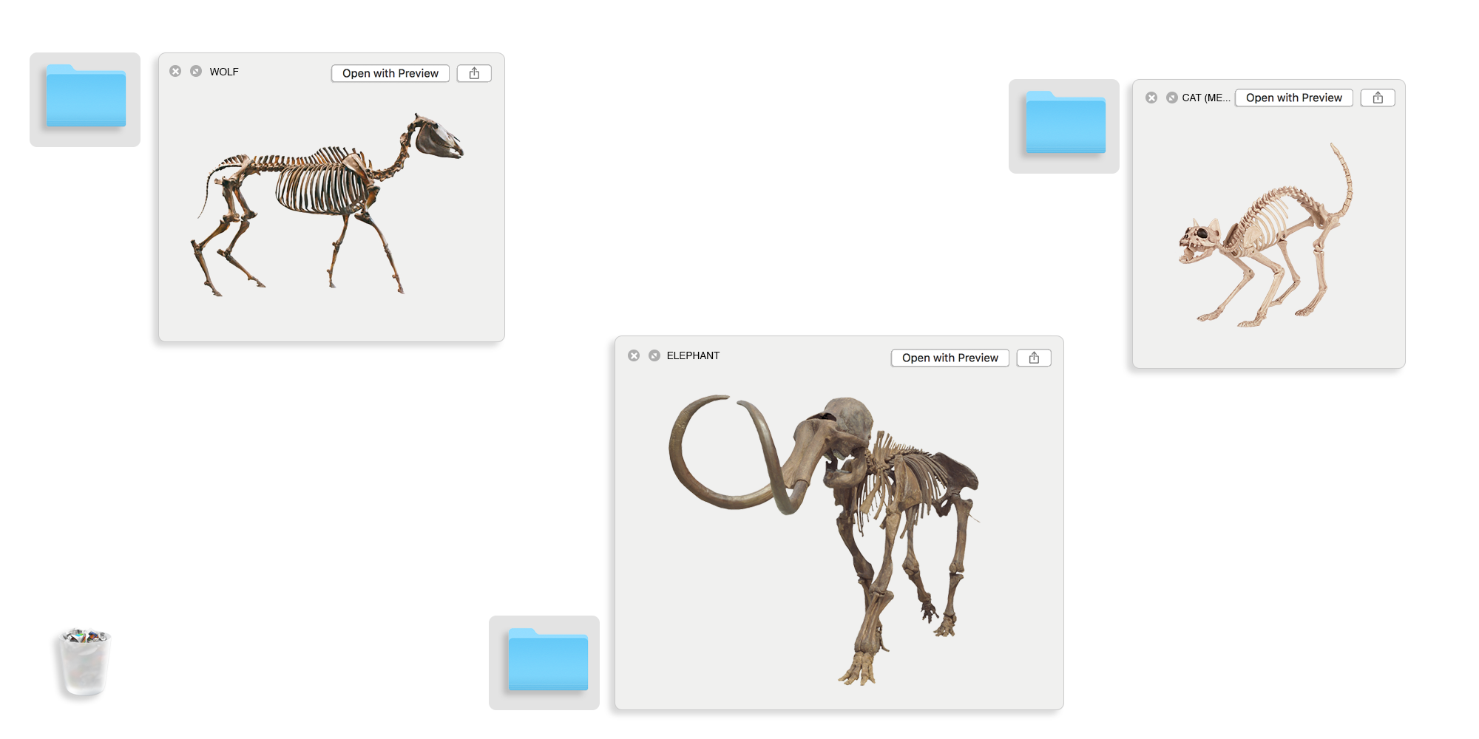This screenshot has height=739, width=1479.
Task: Click the share icon in the WOLF window
Action: click(x=474, y=73)
